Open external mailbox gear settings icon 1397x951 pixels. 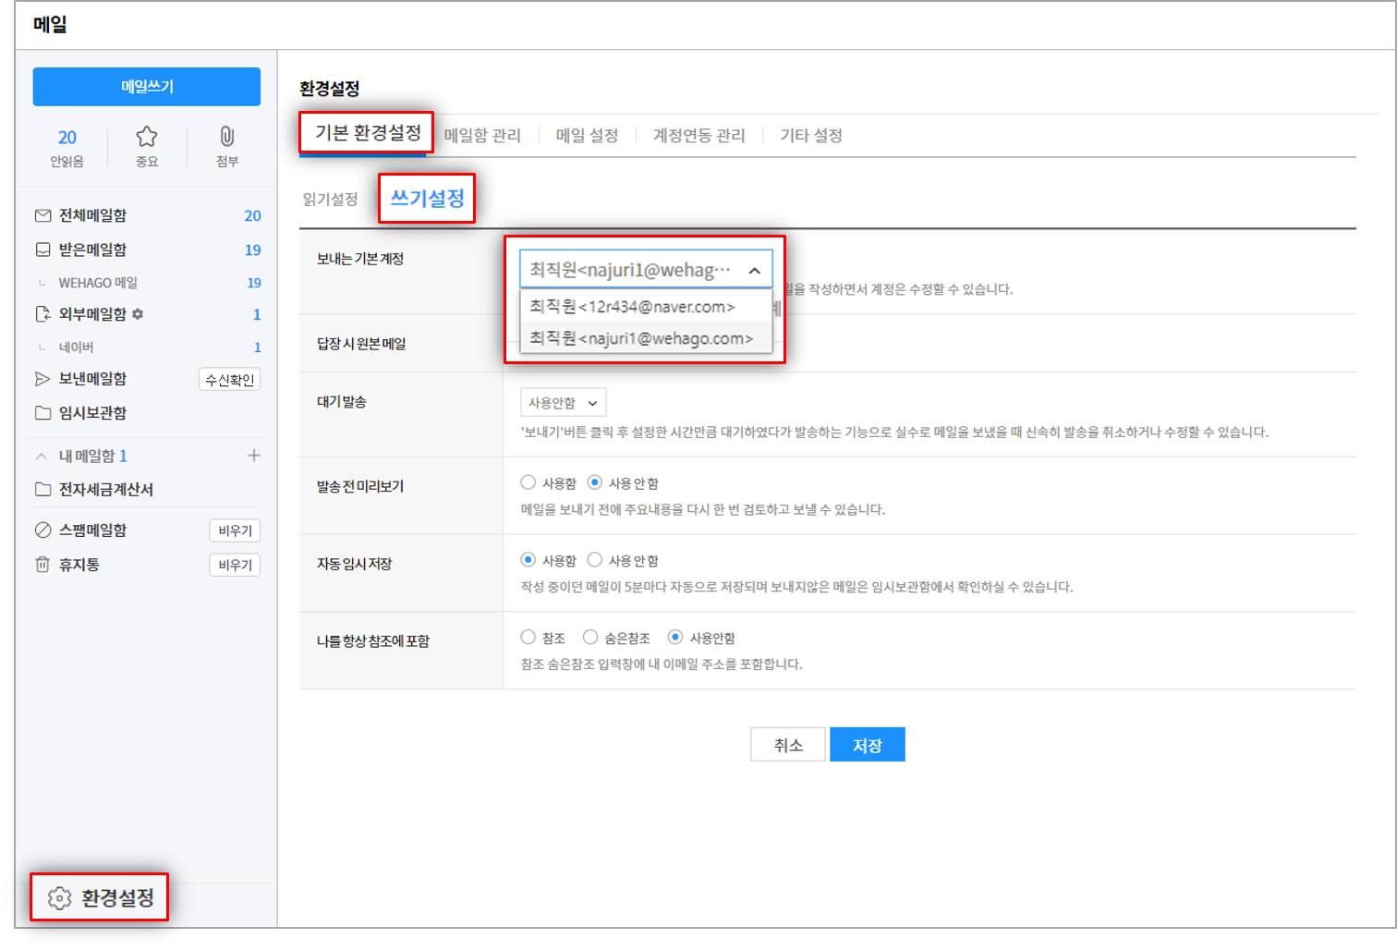point(139,314)
